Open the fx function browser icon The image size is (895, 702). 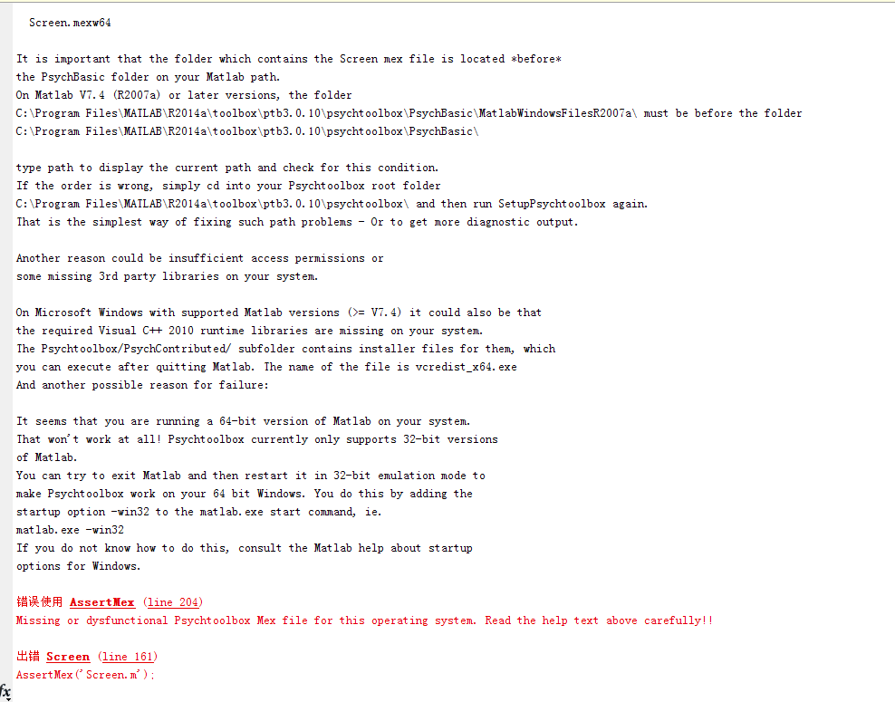tap(5, 692)
